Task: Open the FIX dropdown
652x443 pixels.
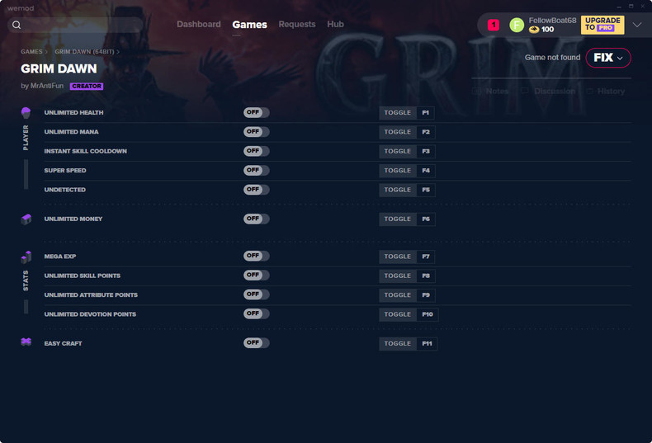Action: 608,58
